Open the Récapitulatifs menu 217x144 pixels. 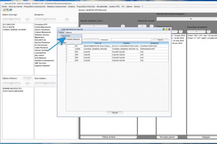(102, 6)
